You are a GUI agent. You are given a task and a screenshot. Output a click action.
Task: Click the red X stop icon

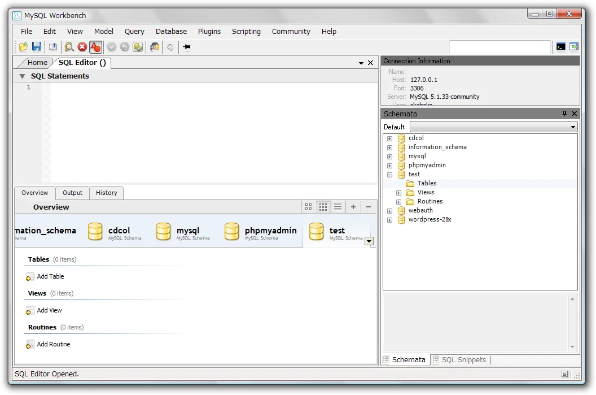(x=82, y=47)
